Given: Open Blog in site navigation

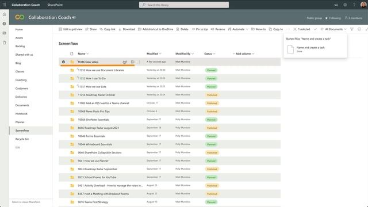Looking at the screenshot, I should (18, 63).
